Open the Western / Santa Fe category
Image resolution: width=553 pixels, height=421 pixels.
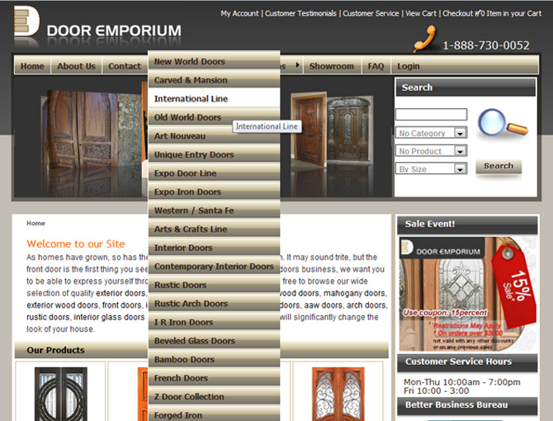(x=214, y=210)
